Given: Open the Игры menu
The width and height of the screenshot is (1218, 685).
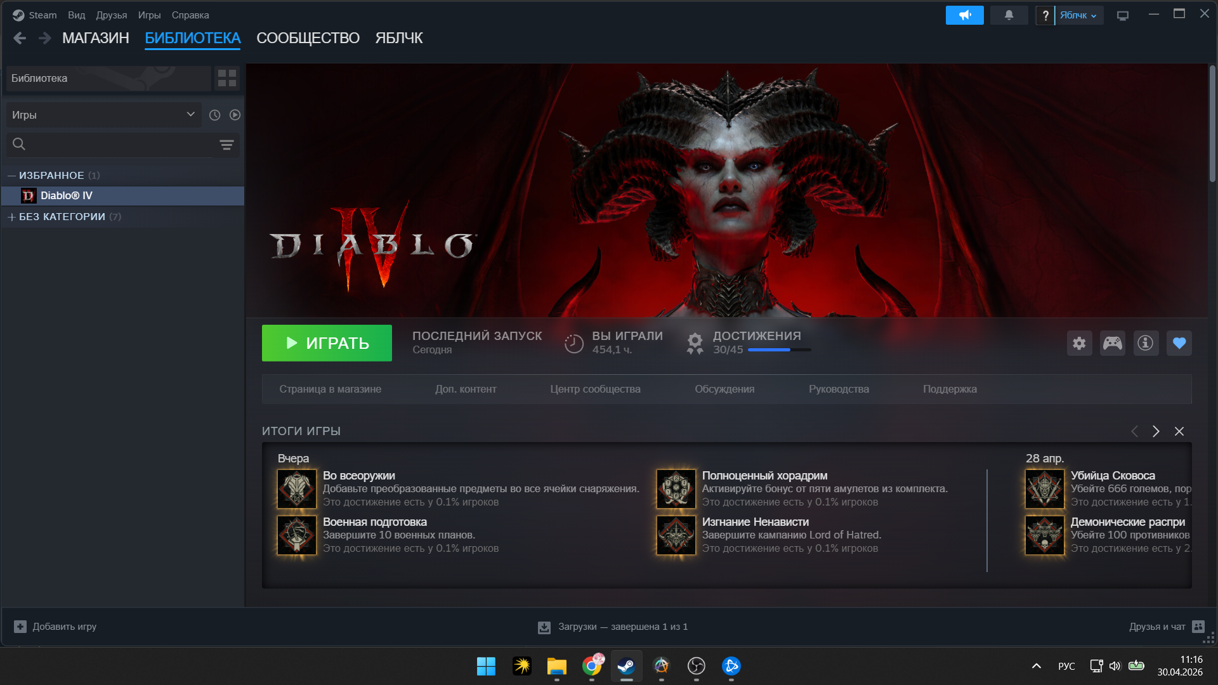Looking at the screenshot, I should click(x=149, y=15).
